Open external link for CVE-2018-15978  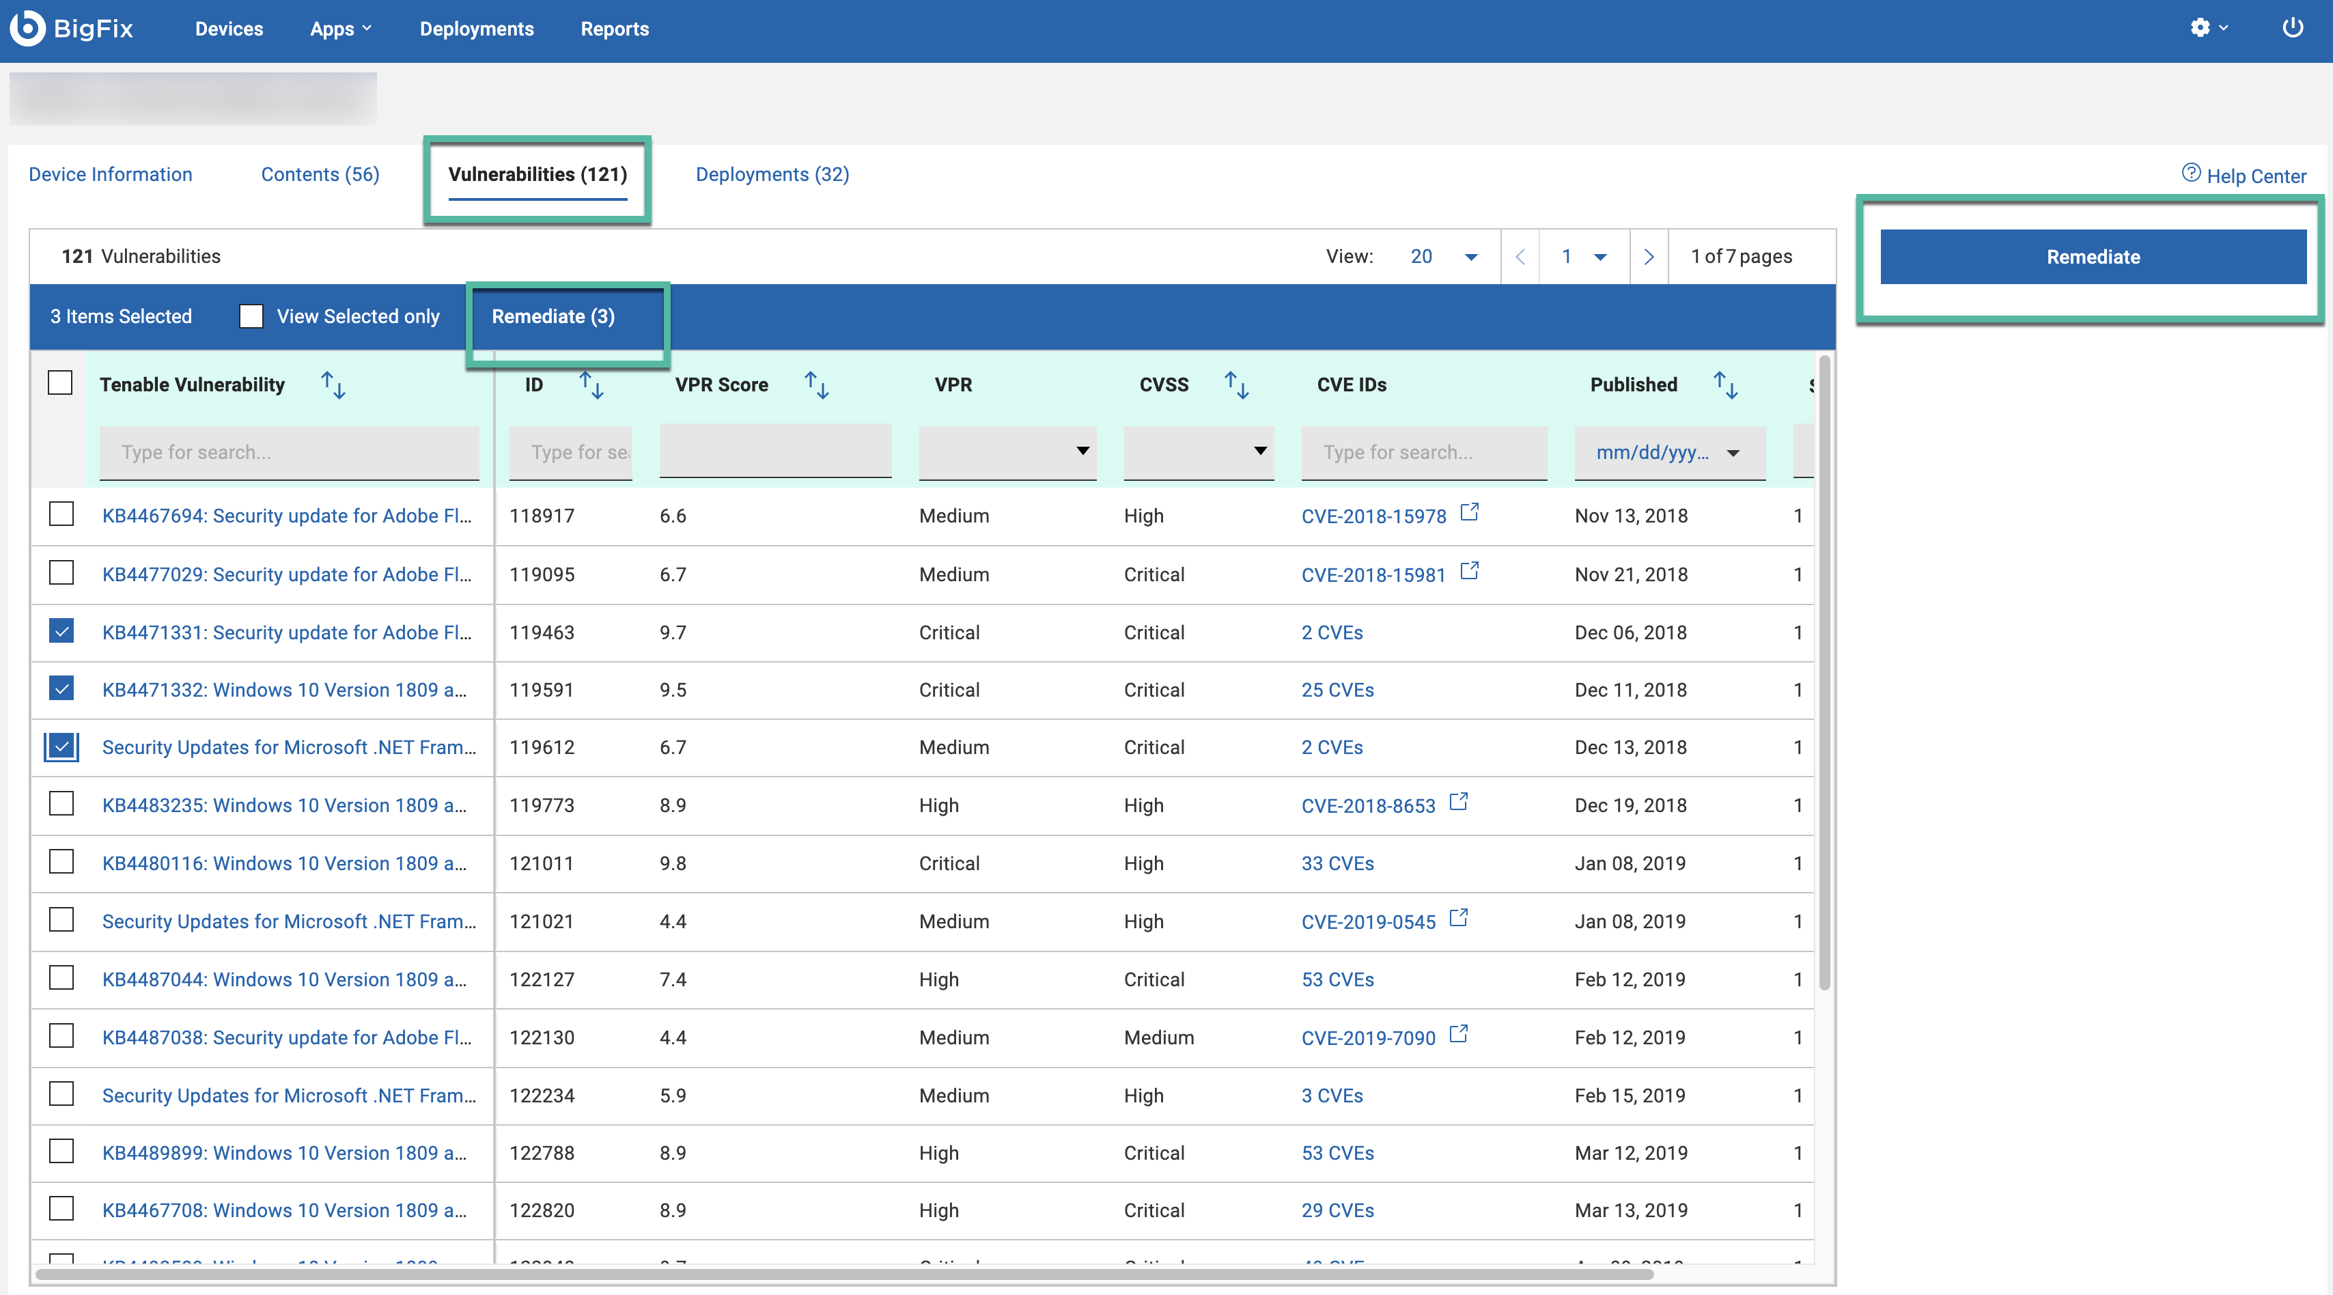tap(1469, 512)
